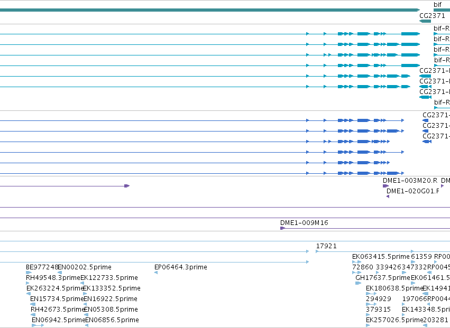Select the 379315 label

tap(378, 310)
